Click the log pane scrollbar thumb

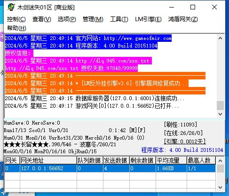click(220, 105)
